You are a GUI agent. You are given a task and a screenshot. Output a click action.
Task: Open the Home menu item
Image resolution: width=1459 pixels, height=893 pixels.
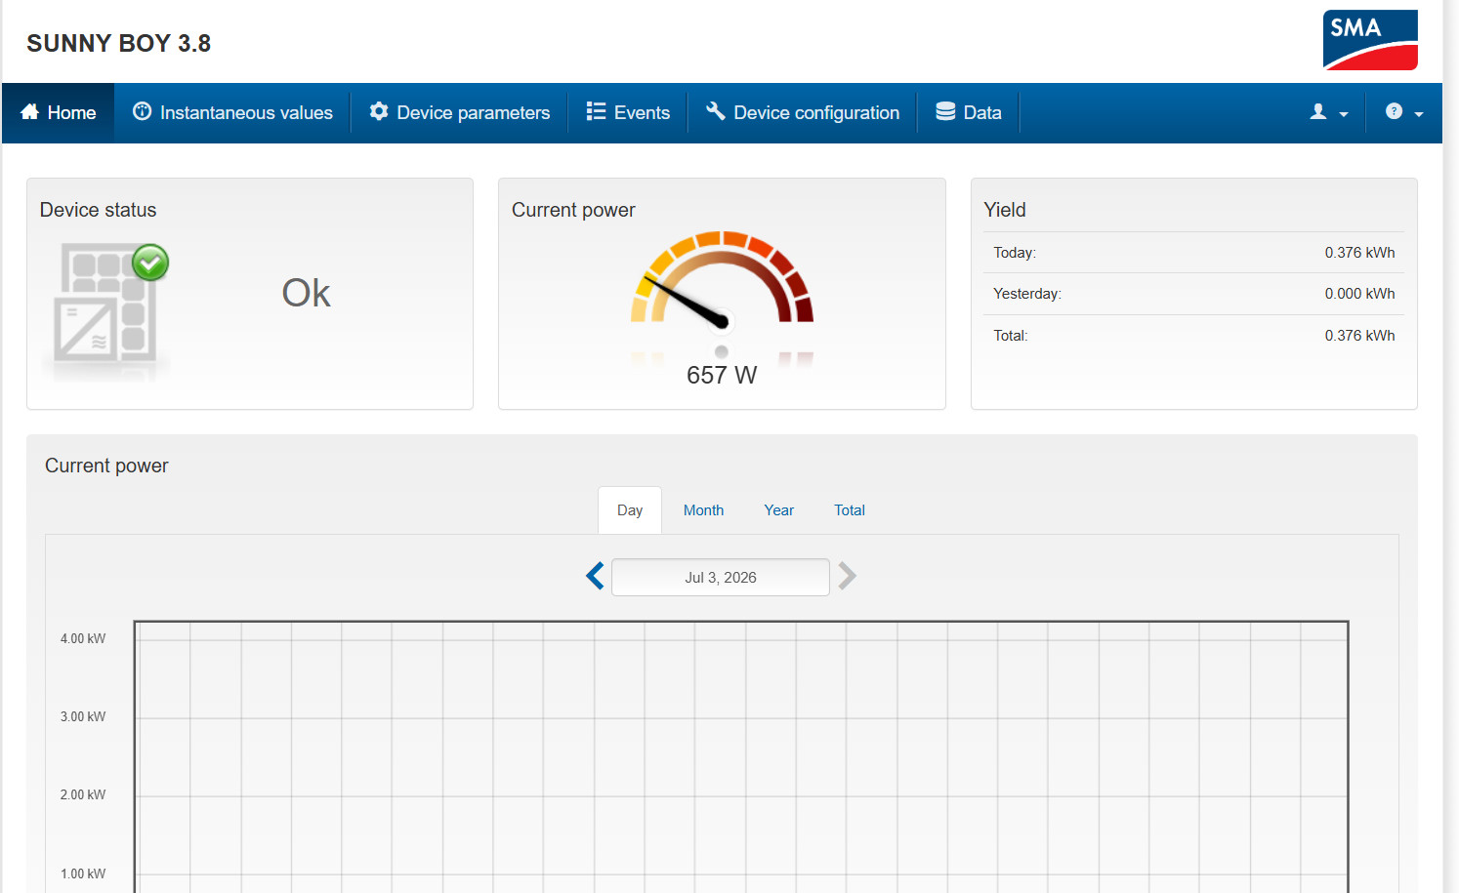(58, 112)
